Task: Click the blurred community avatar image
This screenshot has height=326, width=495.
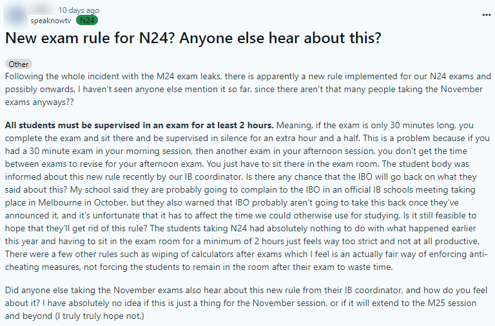Action: point(14,15)
